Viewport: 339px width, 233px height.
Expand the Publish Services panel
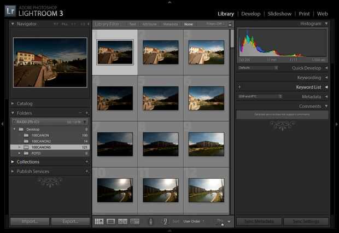point(13,171)
